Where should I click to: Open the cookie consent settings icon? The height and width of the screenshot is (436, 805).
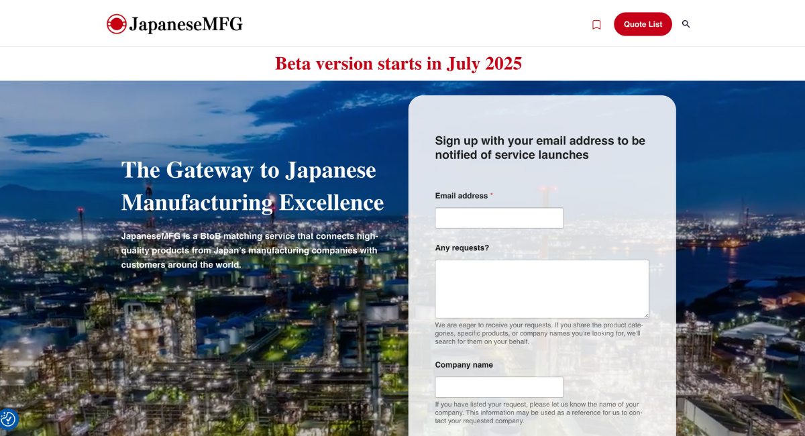(x=8, y=419)
